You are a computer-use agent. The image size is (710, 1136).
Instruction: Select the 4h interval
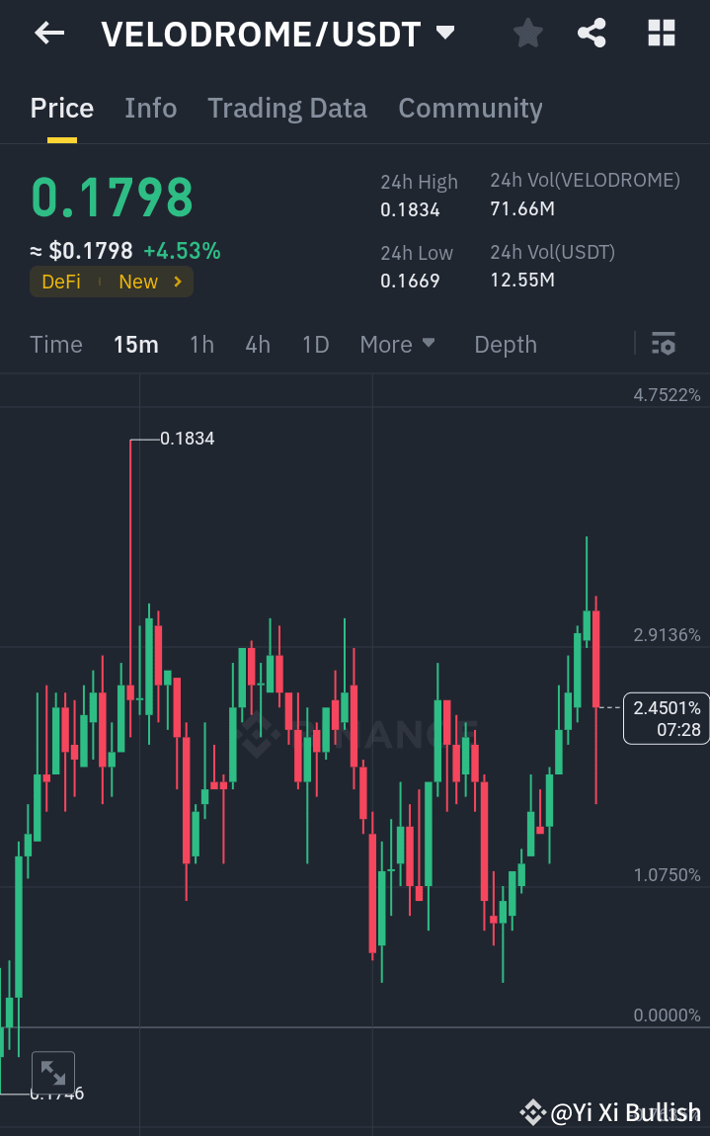(x=257, y=344)
